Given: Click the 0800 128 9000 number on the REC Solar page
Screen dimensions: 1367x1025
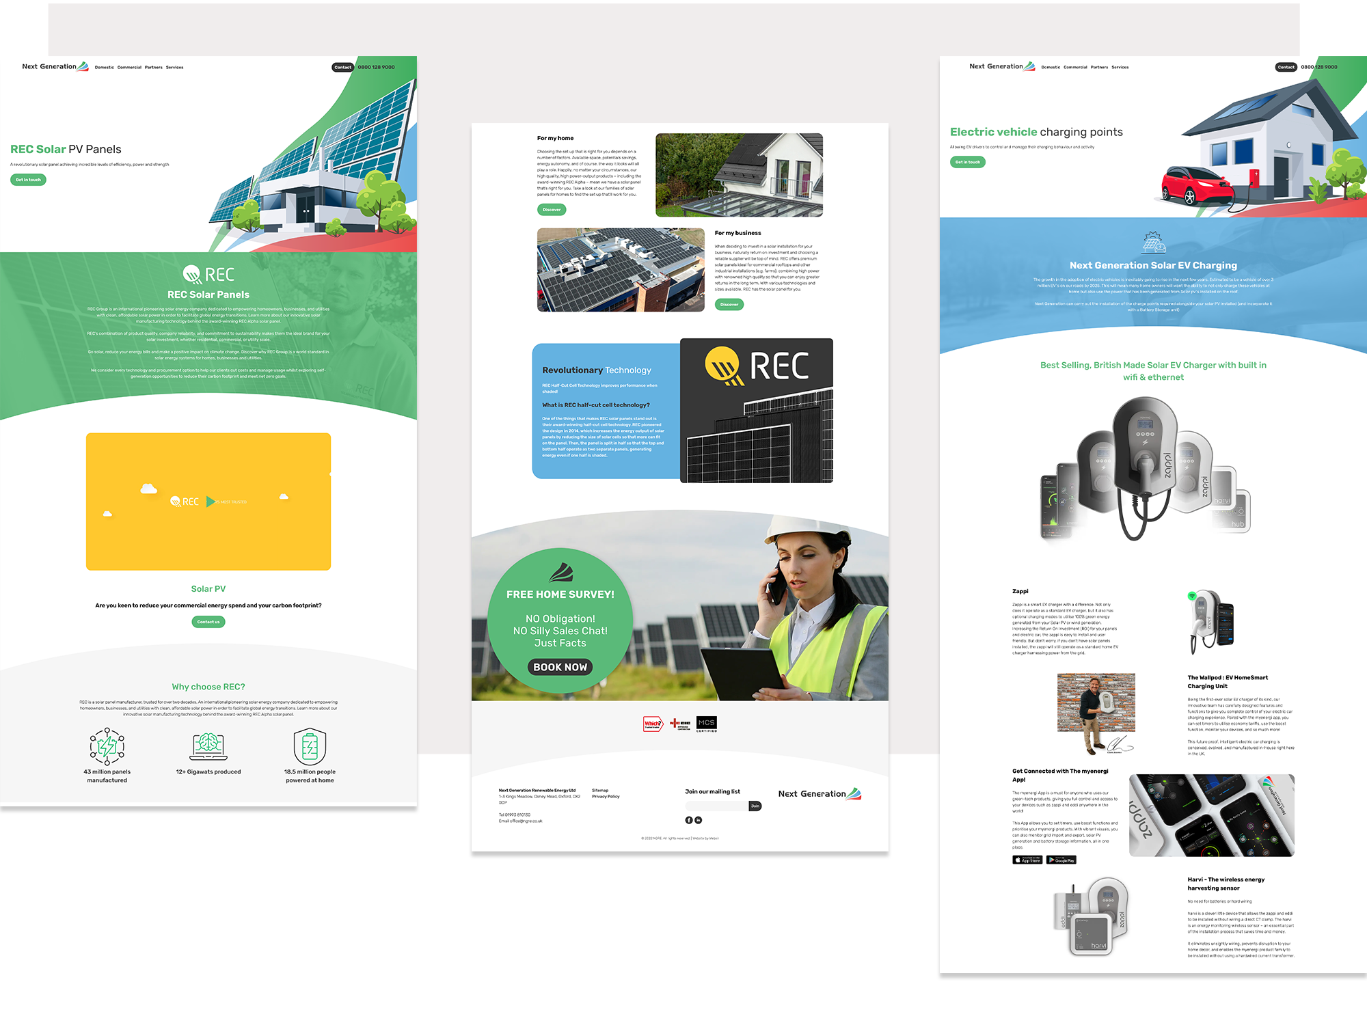Looking at the screenshot, I should [377, 67].
